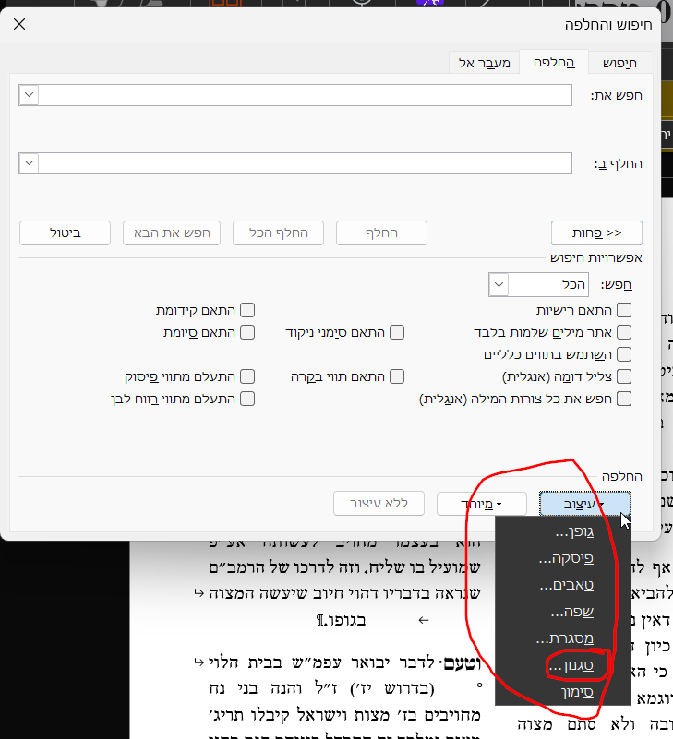Expand the חפש את history dropdown
Viewport: 673px width, 739px height.
[29, 95]
